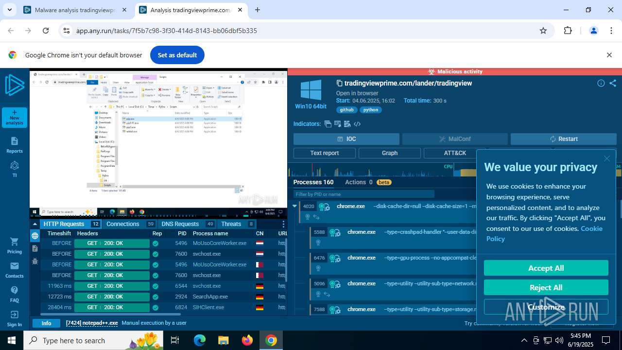Click Set as default browser button
This screenshot has width=622, height=350.
pyautogui.click(x=177, y=55)
